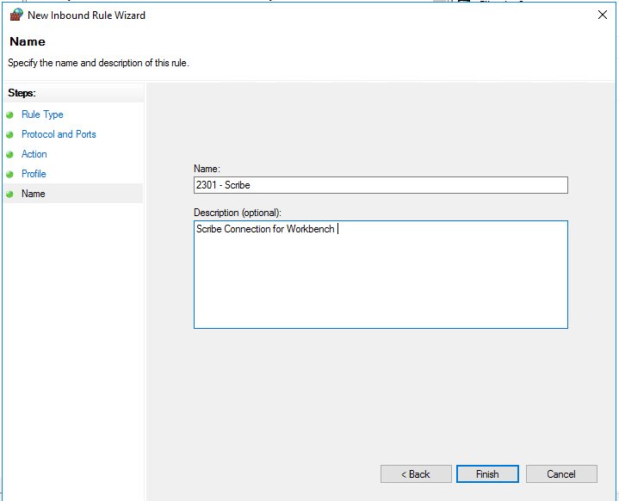Viewport: 619px width, 501px height.
Task: Click the Steps header in left pane
Action: click(x=22, y=92)
